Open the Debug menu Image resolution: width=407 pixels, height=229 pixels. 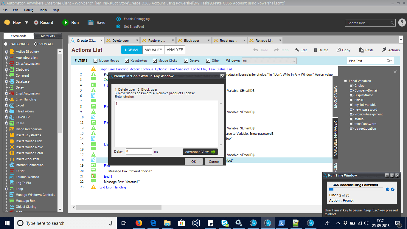(x=29, y=10)
